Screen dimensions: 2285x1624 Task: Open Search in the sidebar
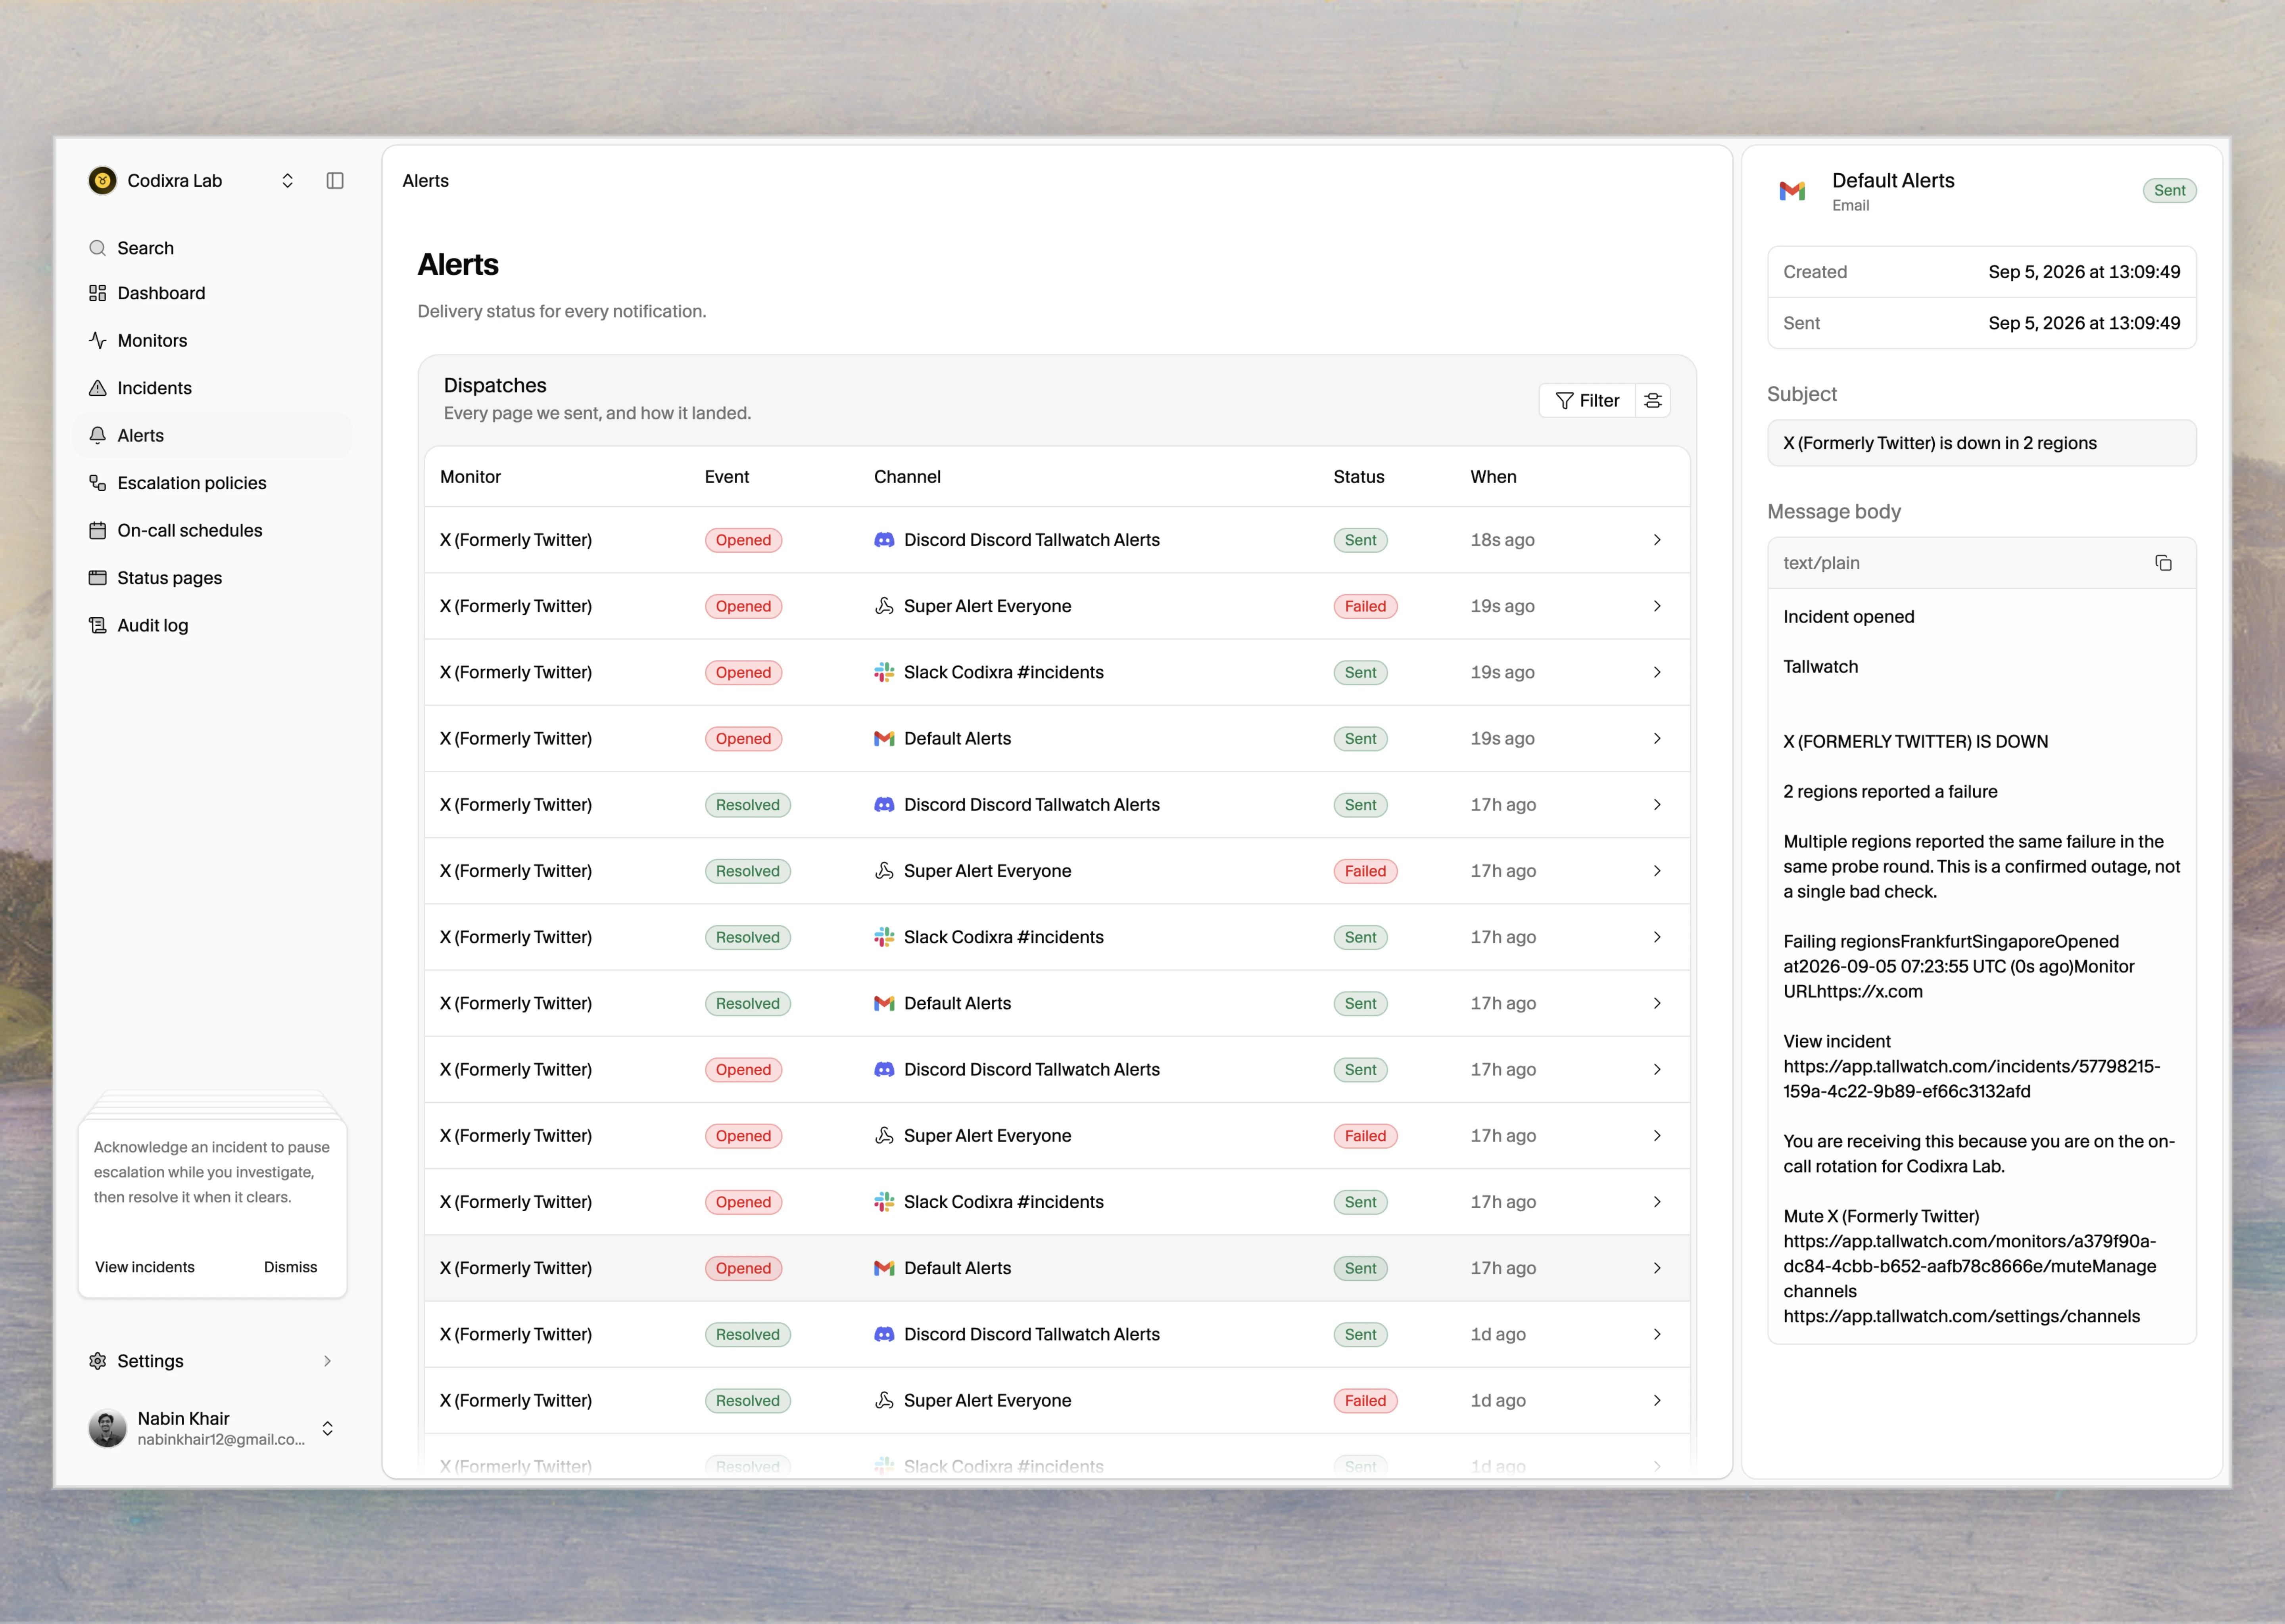pyautogui.click(x=212, y=248)
